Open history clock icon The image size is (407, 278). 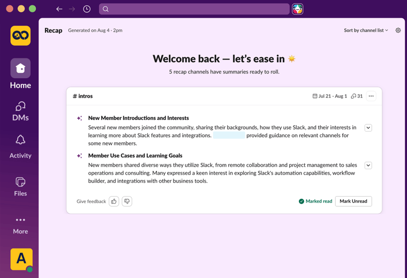coord(87,9)
